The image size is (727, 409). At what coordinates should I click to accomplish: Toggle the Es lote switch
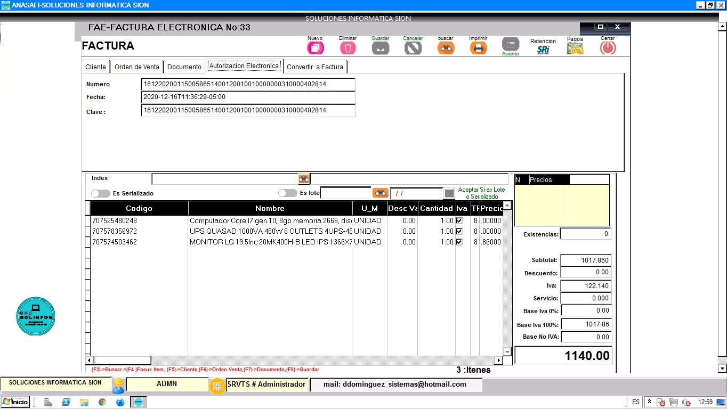(x=287, y=193)
